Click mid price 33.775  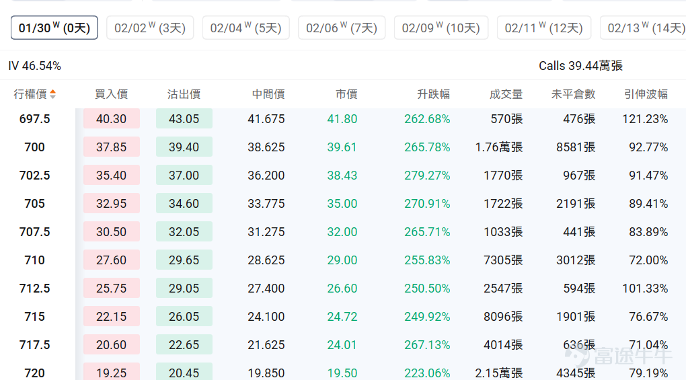[x=266, y=203]
